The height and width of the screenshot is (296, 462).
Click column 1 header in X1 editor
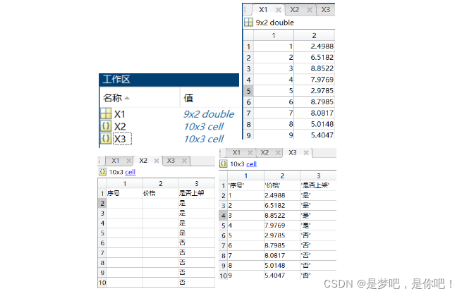pos(274,35)
